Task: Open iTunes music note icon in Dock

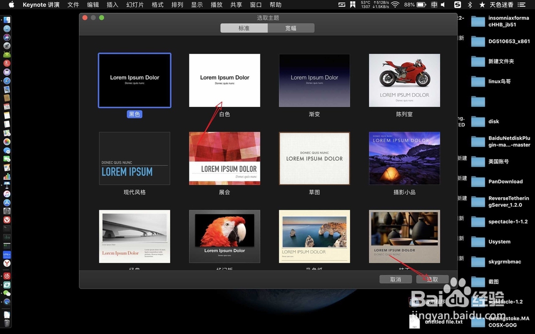Action: coord(7,193)
